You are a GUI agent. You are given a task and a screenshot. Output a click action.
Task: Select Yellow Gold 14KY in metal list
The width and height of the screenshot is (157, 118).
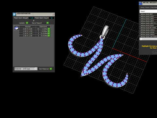(148, 19)
